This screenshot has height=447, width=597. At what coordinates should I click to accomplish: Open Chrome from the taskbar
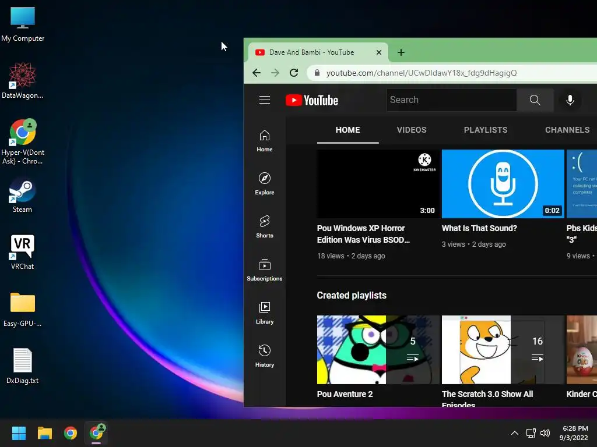[x=71, y=433]
